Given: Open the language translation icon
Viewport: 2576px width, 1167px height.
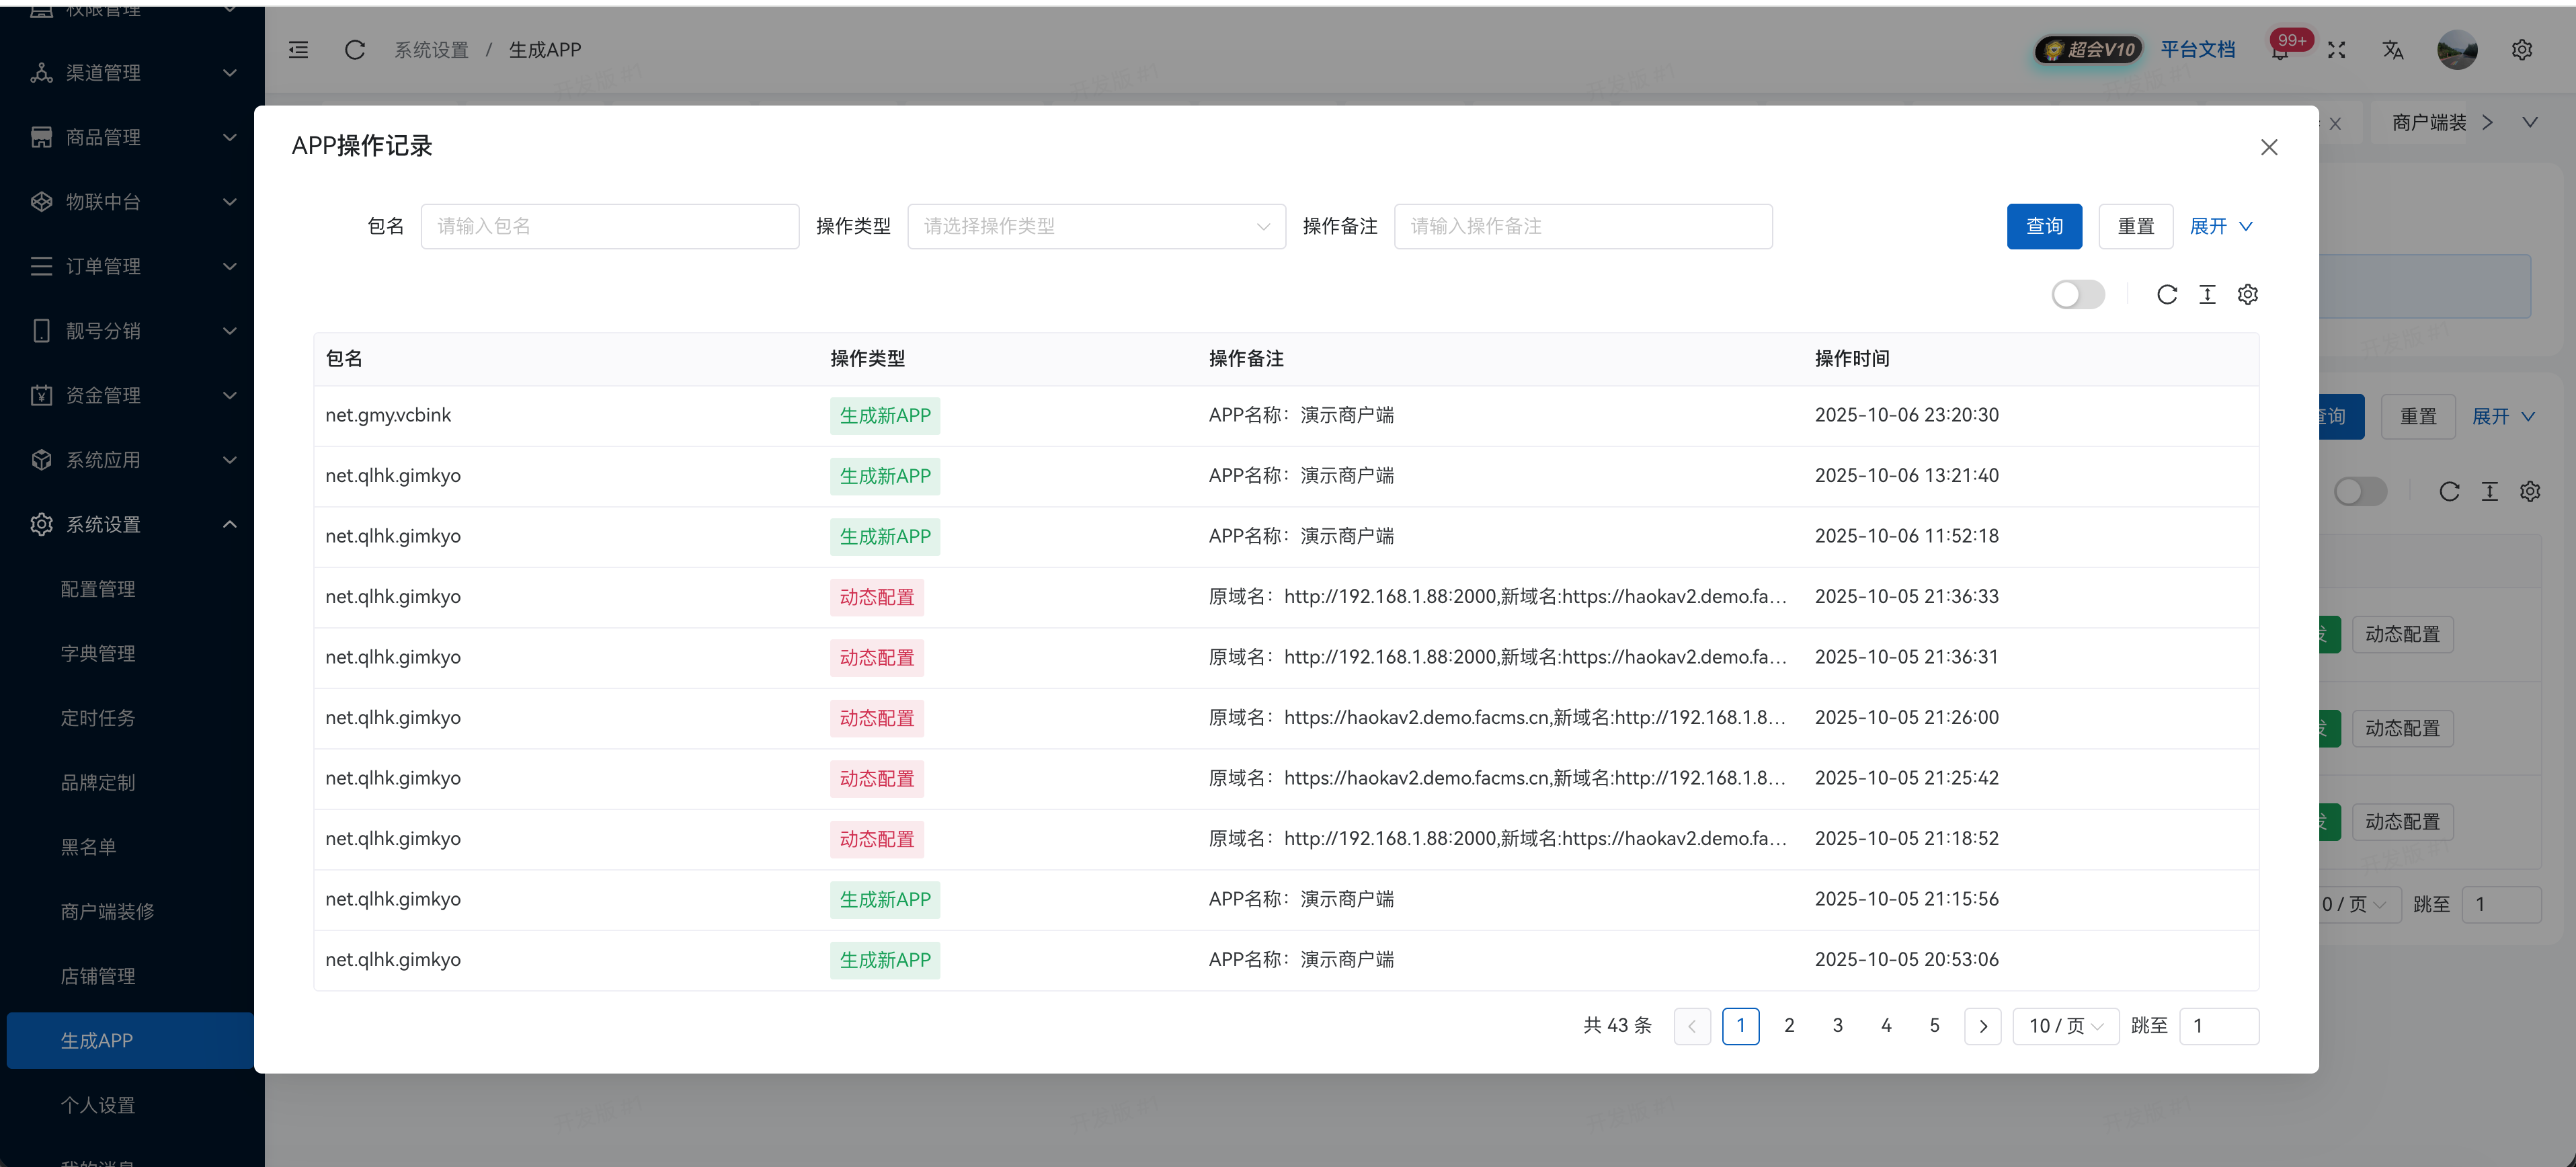Looking at the screenshot, I should click(2392, 50).
